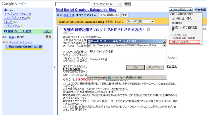
Task: Click the RSS feed icon beside Mad Script Creater
Action: point(7,47)
